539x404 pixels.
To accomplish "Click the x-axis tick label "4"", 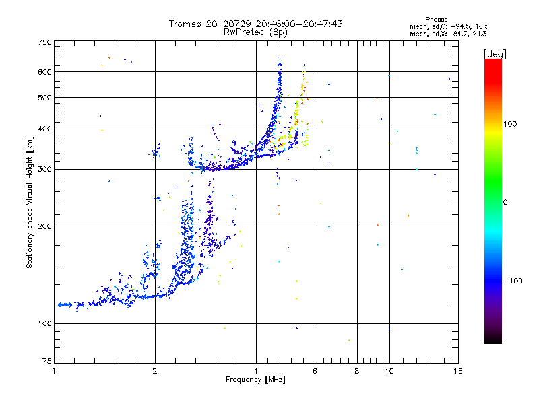I will (x=256, y=371).
